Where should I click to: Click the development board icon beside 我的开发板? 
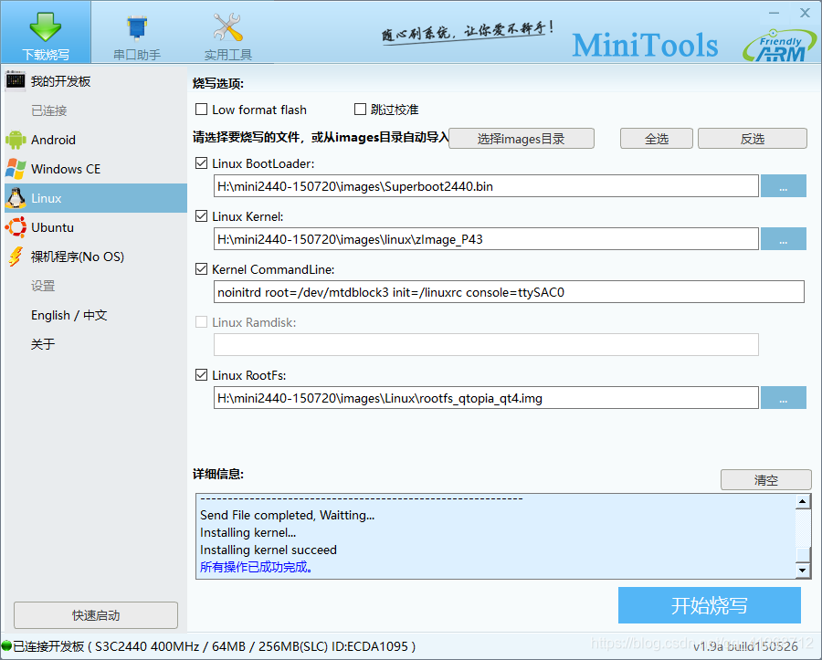coord(16,80)
